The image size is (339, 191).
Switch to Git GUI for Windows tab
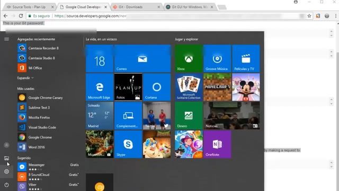[190, 7]
